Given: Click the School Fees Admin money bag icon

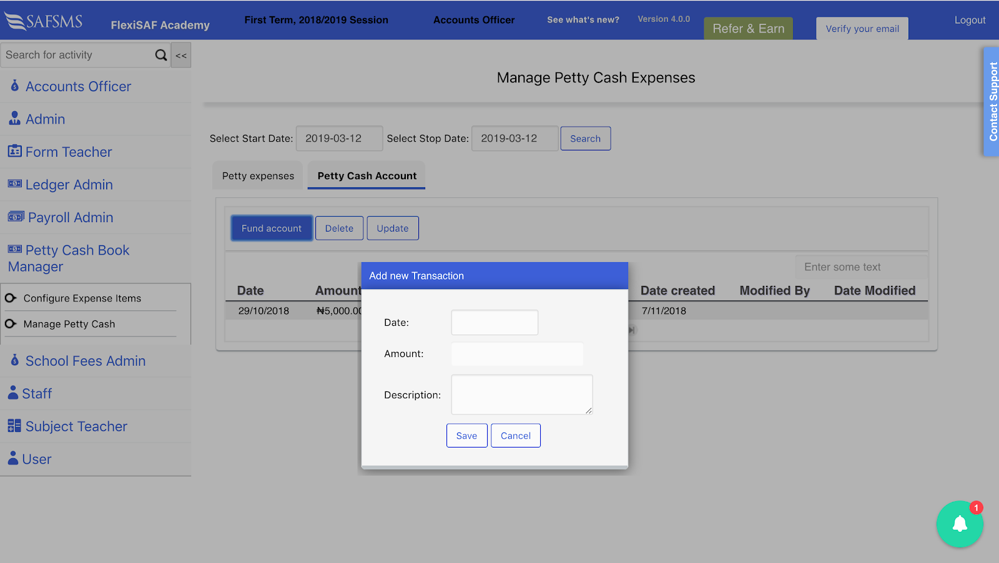Looking at the screenshot, I should tap(15, 360).
